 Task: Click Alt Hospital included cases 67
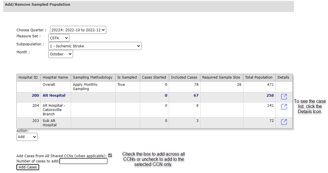point(196,95)
